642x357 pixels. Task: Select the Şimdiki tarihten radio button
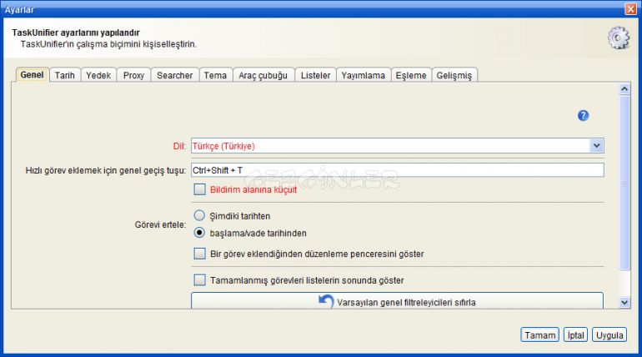pyautogui.click(x=199, y=215)
